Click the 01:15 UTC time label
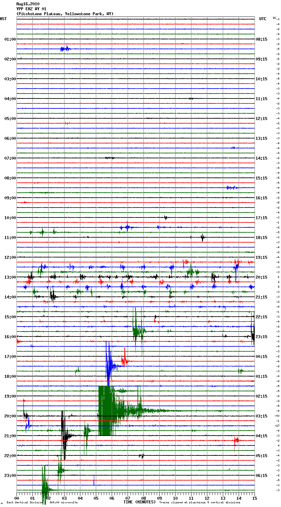 coord(261,376)
